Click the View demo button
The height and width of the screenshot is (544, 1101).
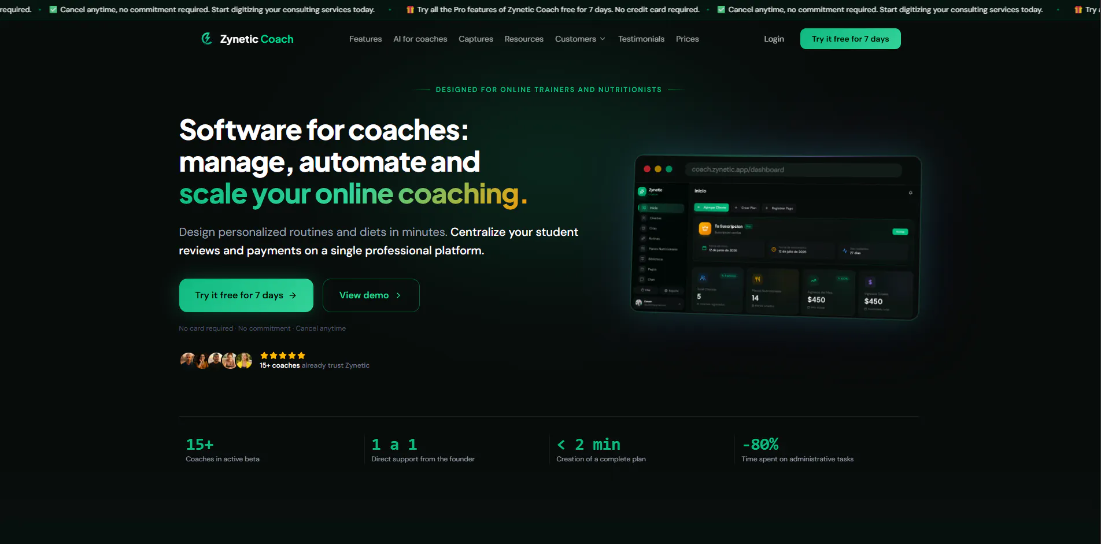tap(371, 295)
